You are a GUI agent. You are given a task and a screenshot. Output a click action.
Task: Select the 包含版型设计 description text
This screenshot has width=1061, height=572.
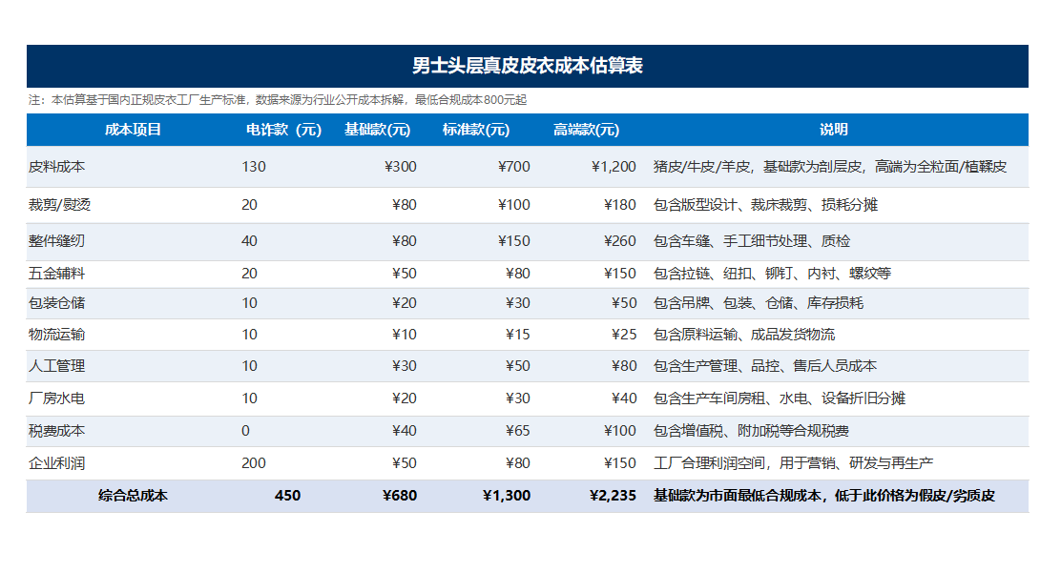pos(765,205)
